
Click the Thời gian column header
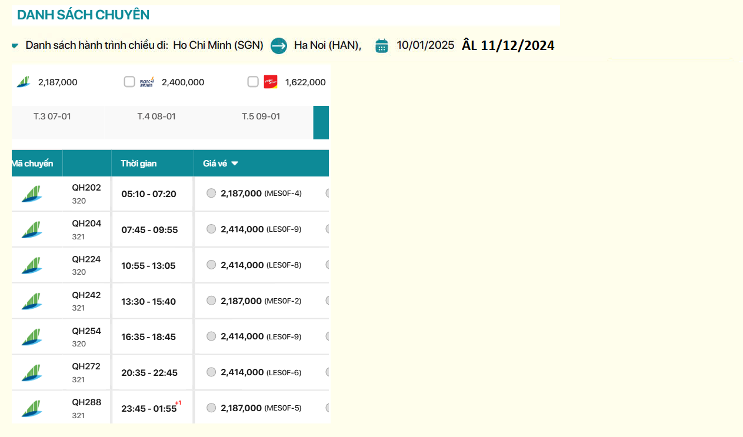[x=139, y=164]
